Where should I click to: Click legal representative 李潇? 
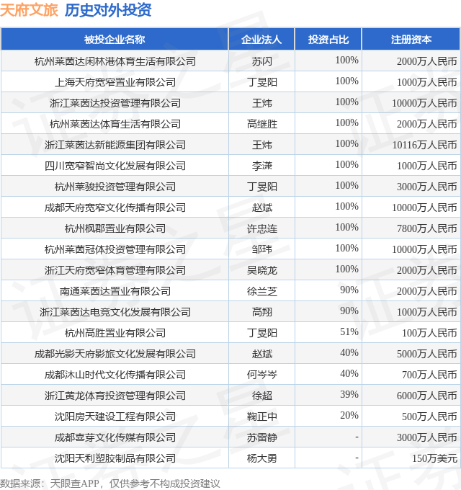point(261,166)
